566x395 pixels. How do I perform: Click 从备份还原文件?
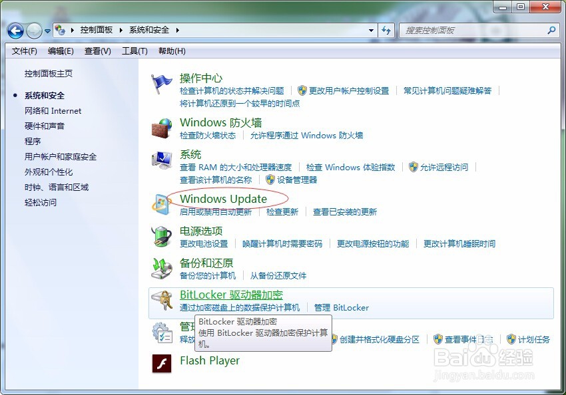[x=278, y=276]
